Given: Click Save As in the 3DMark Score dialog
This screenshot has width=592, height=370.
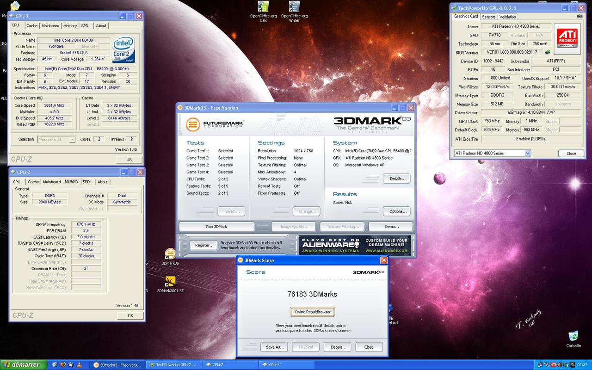Looking at the screenshot, I should 275,347.
